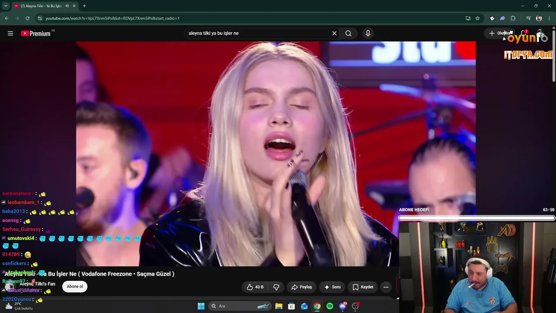556x313 pixels.
Task: Like the video with thumbs up
Action: (255, 287)
